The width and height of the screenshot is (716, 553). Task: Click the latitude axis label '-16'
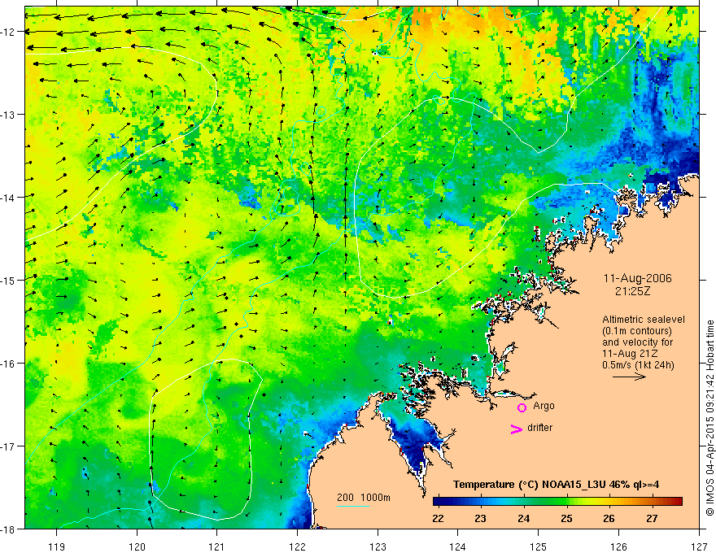tap(9, 364)
